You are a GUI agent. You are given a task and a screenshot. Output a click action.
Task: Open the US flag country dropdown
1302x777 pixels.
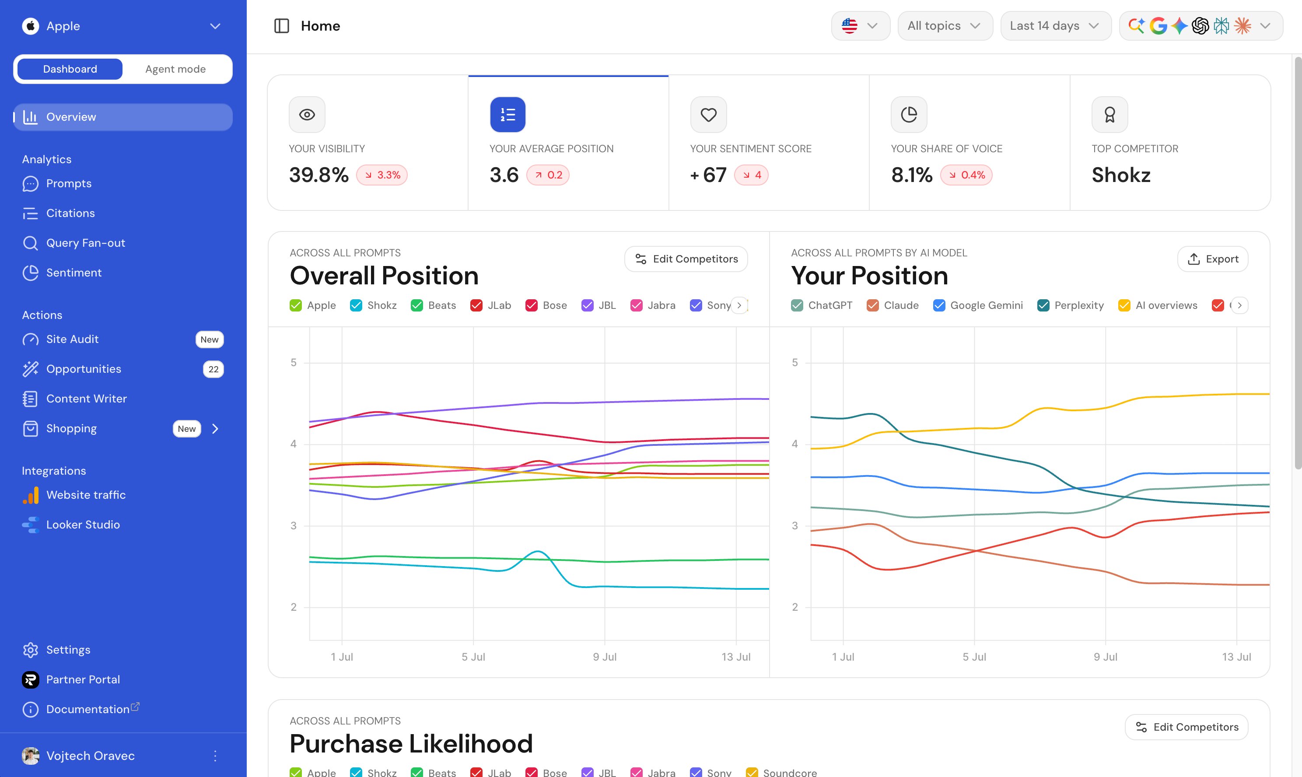click(861, 26)
